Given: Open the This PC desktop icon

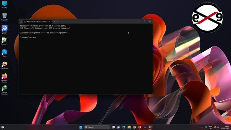Looking at the screenshot, I should [x=4, y=5].
